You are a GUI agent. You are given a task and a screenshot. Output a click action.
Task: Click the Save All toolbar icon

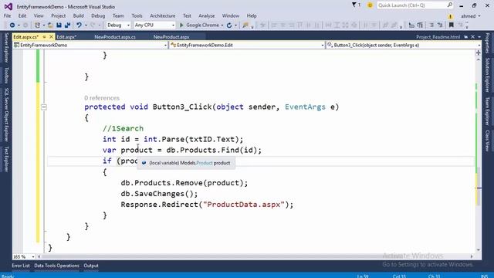point(67,25)
